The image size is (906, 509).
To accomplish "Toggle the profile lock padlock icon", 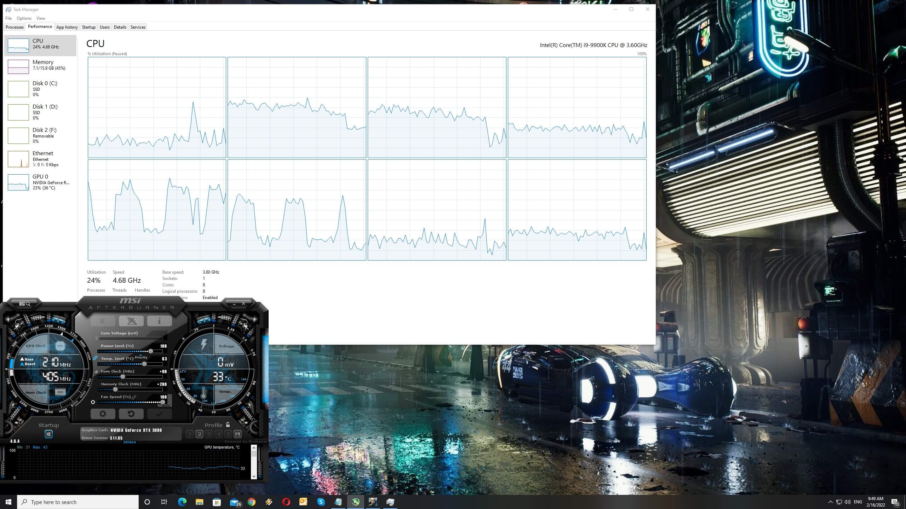I will [x=228, y=425].
